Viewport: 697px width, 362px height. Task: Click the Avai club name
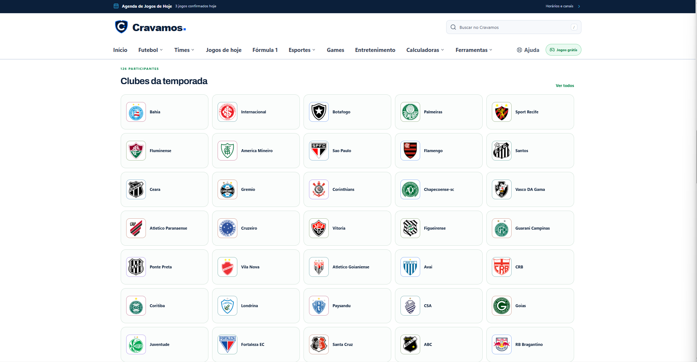coord(428,267)
